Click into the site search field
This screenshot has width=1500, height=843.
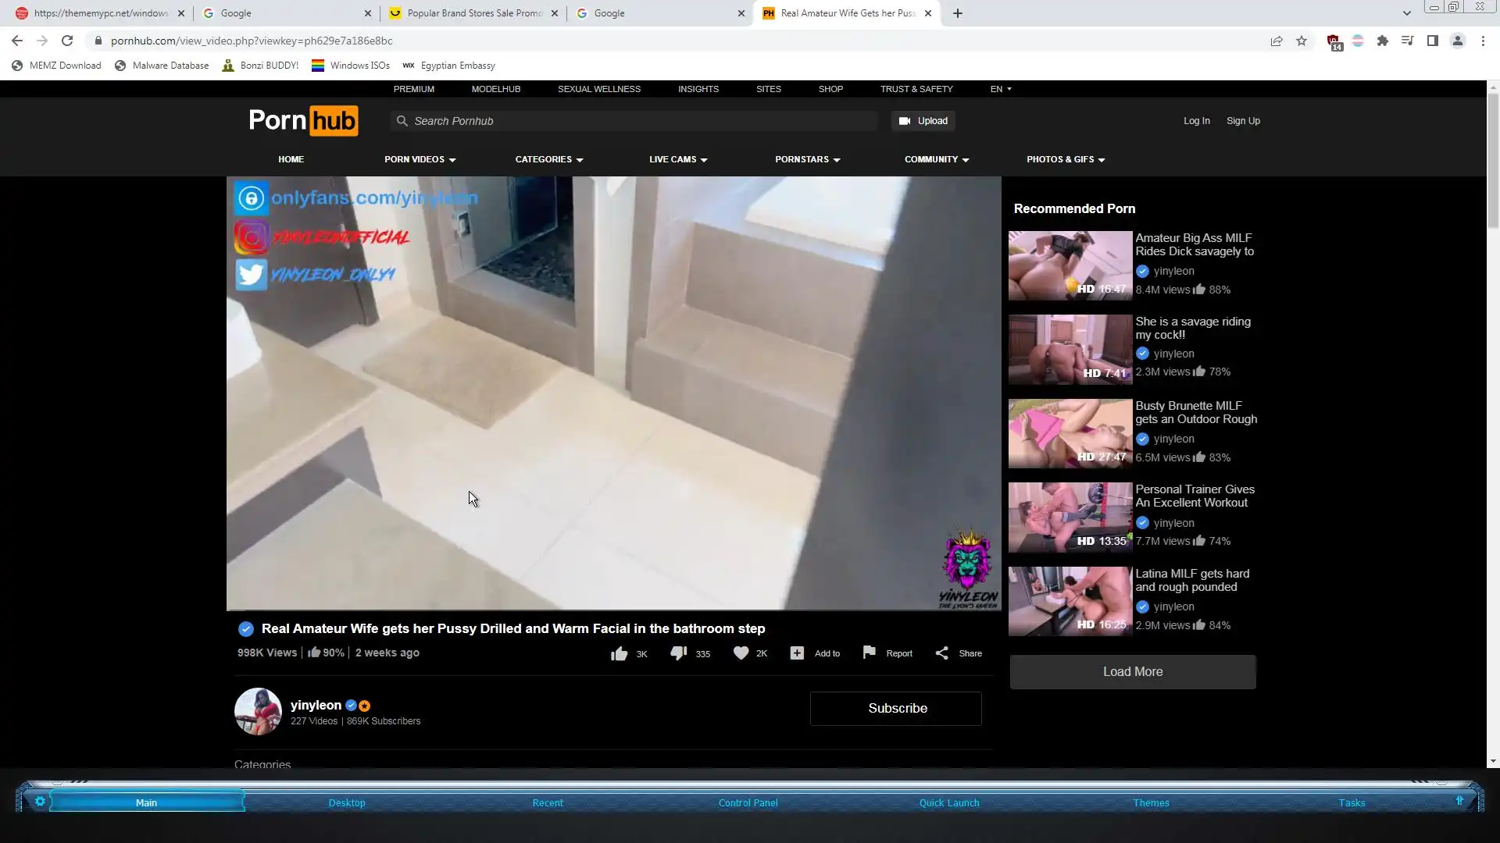tap(641, 121)
